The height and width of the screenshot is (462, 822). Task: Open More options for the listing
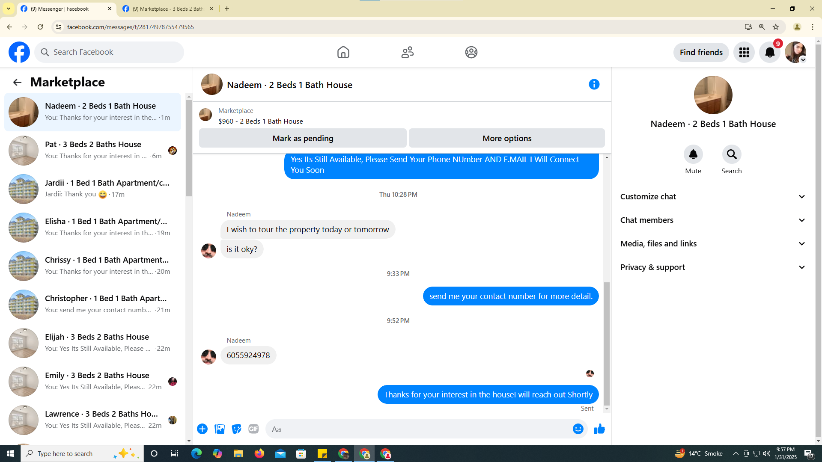coord(507,138)
